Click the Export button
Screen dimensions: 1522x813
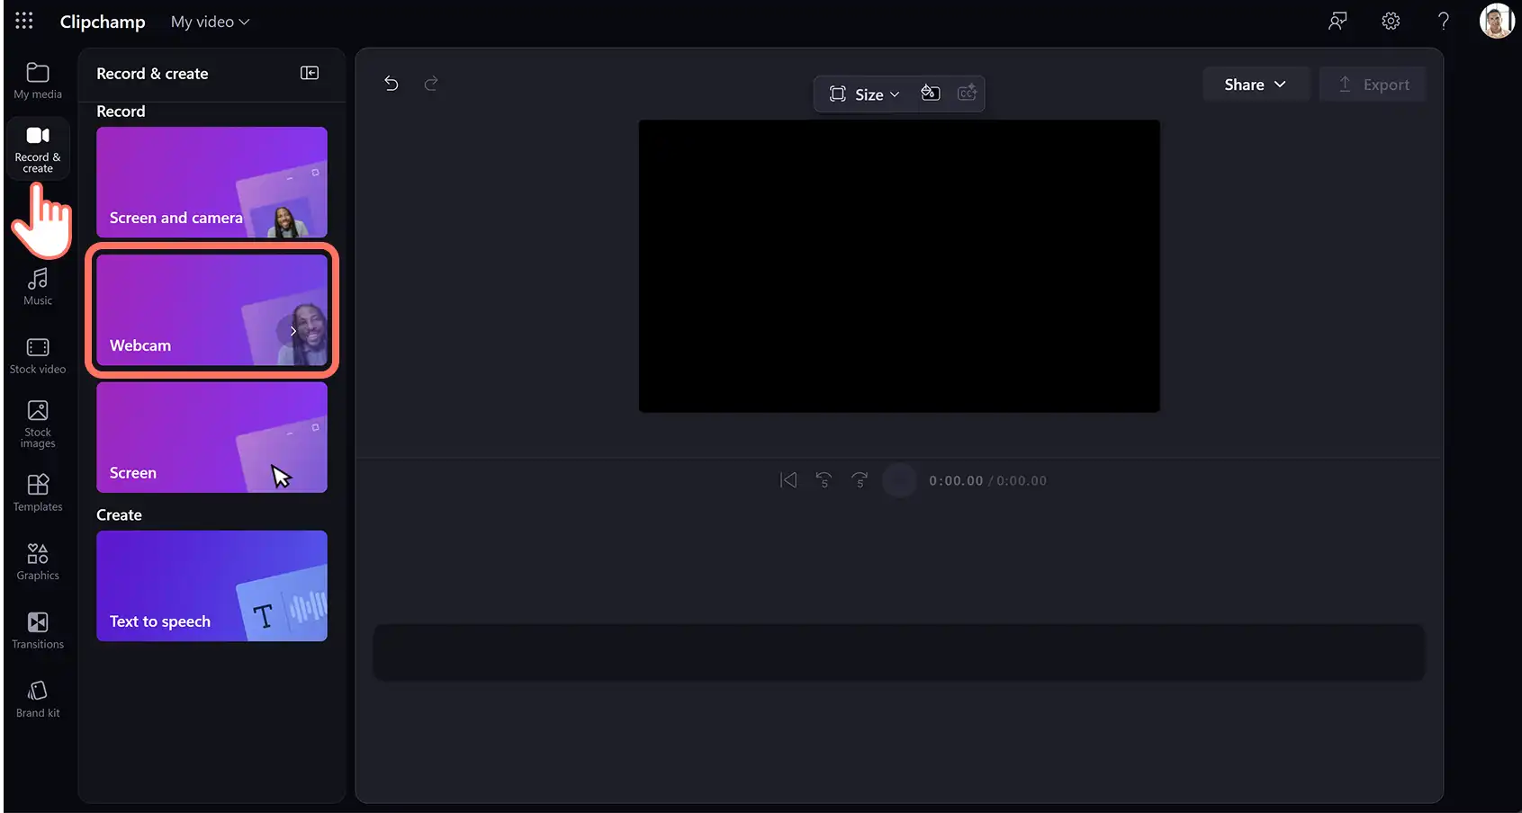pos(1373,85)
